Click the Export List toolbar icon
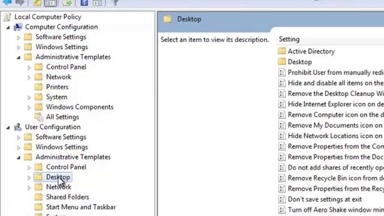 coord(67,2)
